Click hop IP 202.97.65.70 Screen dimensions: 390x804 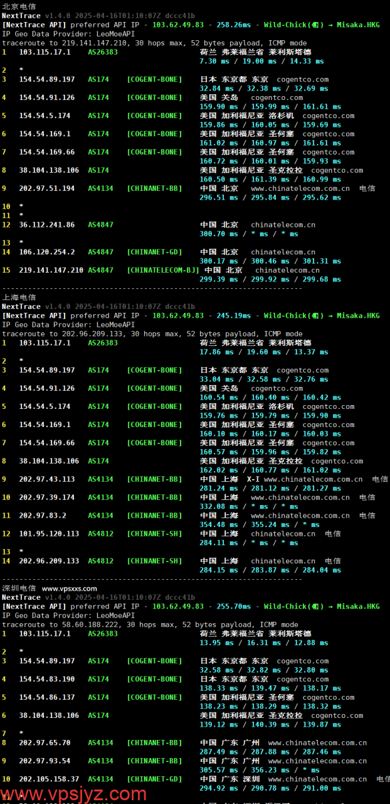[45, 742]
